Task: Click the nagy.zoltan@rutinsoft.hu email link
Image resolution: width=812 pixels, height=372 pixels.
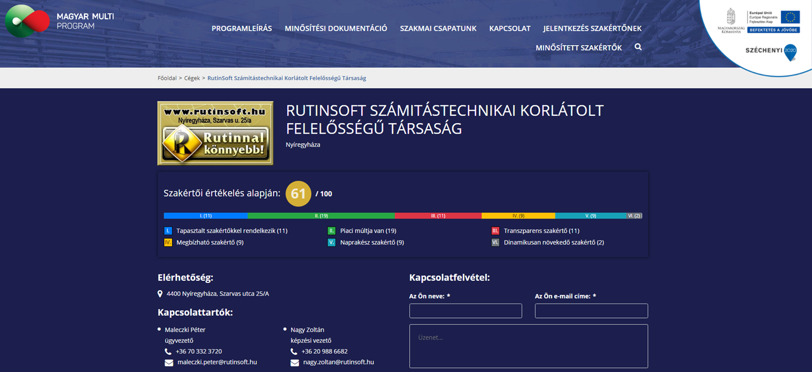Action: (338, 362)
